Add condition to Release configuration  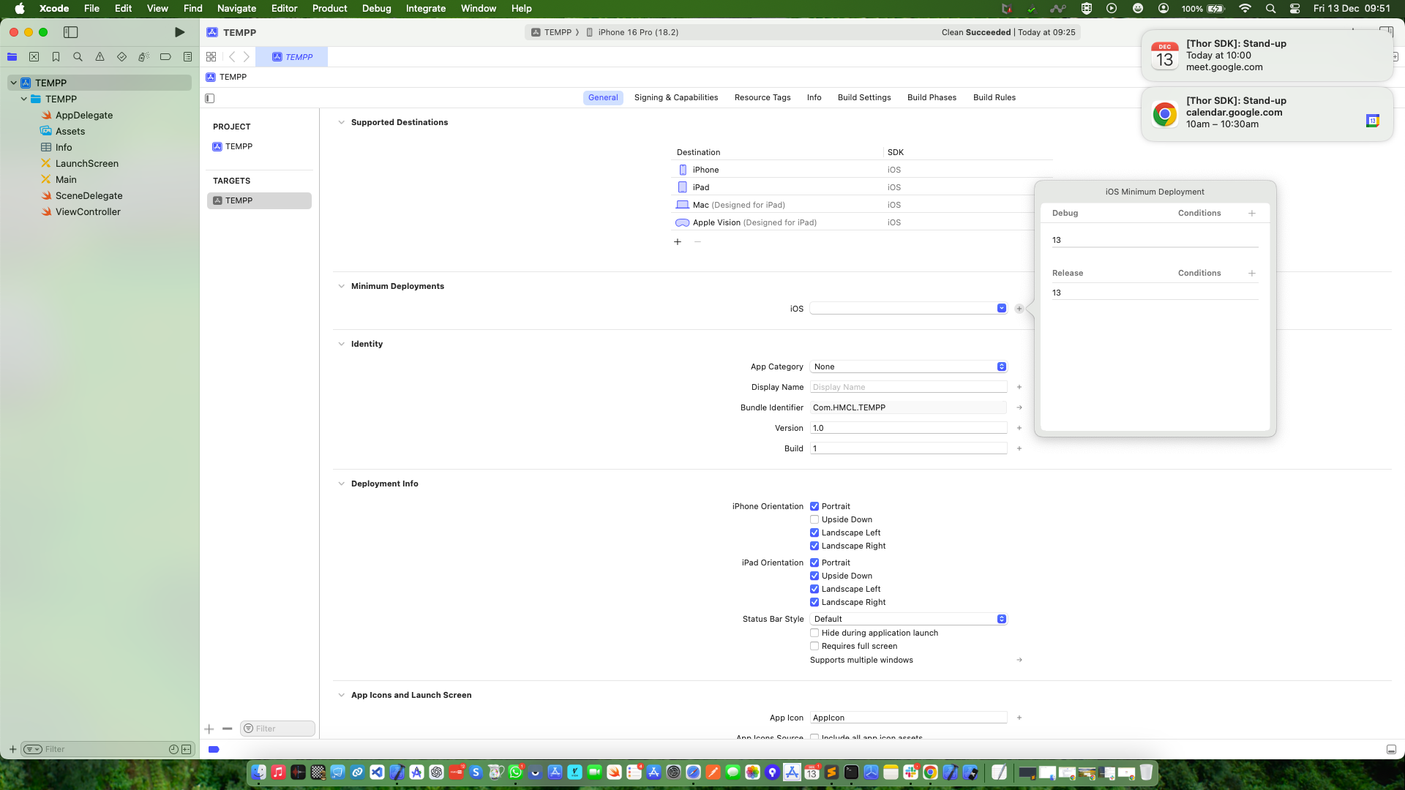coord(1252,273)
